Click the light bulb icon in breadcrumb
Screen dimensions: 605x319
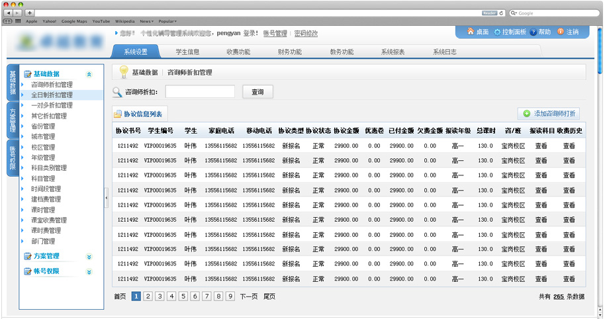[x=123, y=72]
